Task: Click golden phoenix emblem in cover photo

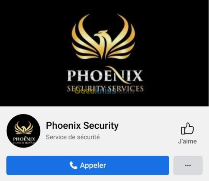Action: point(103,36)
